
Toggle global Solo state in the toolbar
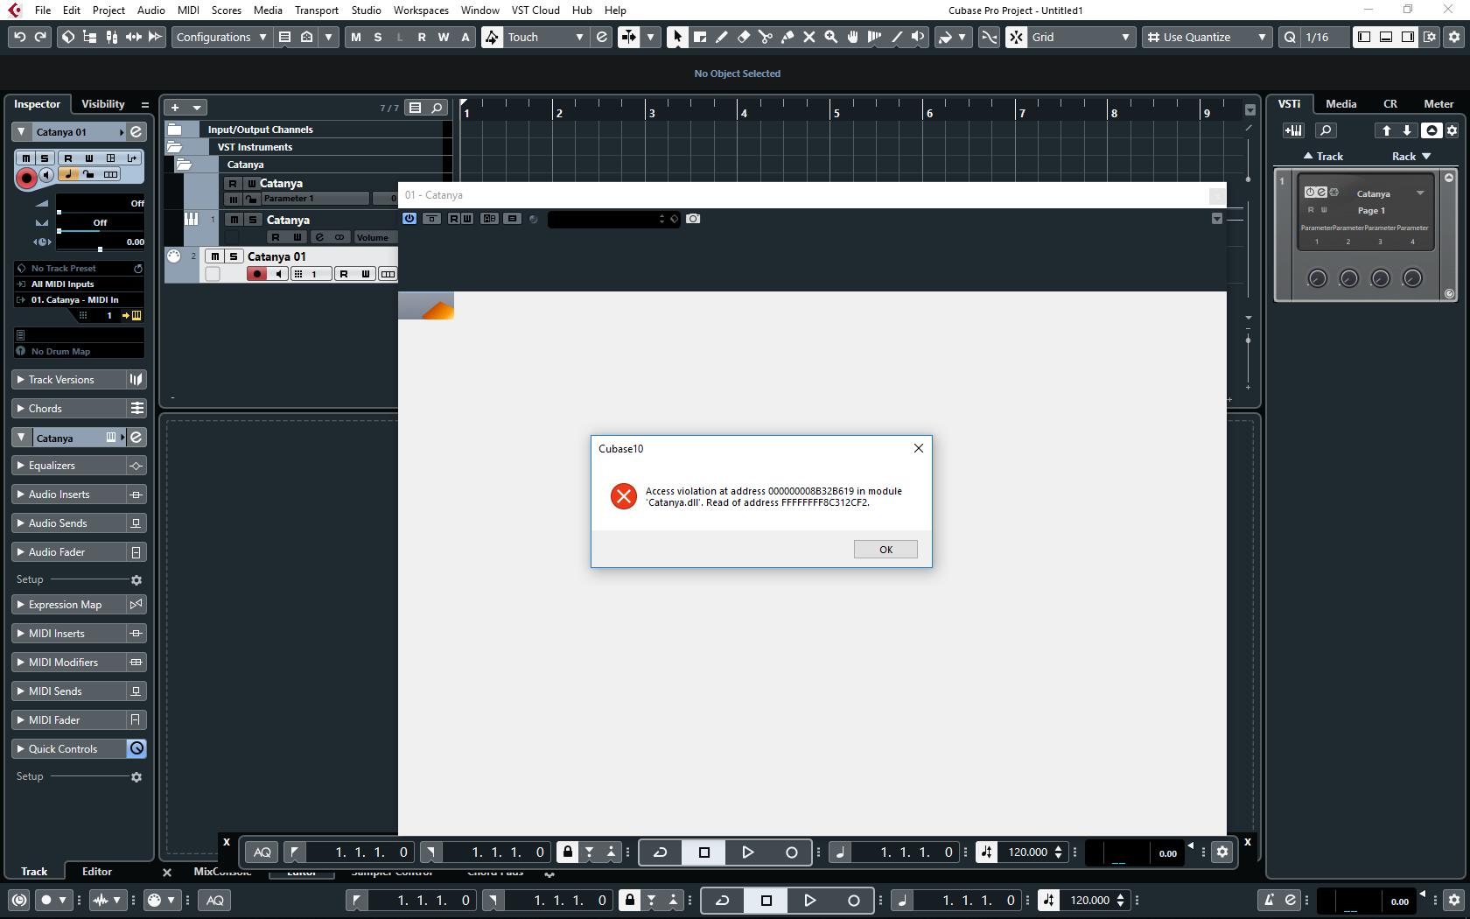pyautogui.click(x=378, y=37)
